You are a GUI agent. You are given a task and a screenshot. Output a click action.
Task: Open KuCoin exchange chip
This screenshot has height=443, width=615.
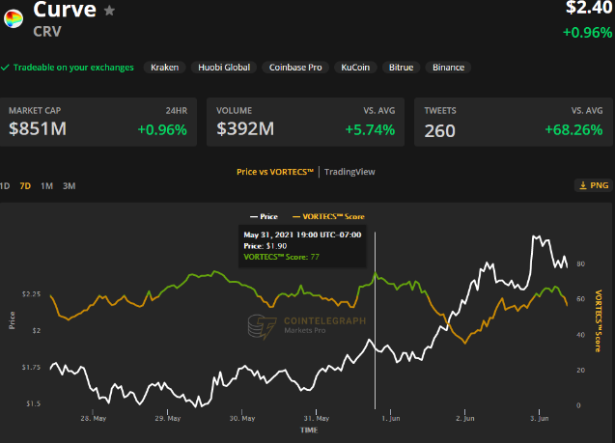[355, 68]
